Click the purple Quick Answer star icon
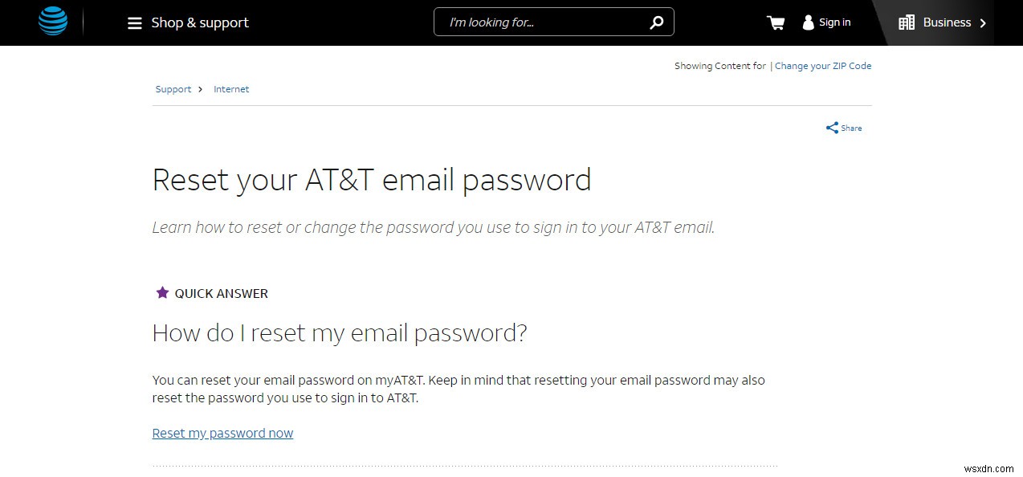This screenshot has height=477, width=1023. [163, 292]
